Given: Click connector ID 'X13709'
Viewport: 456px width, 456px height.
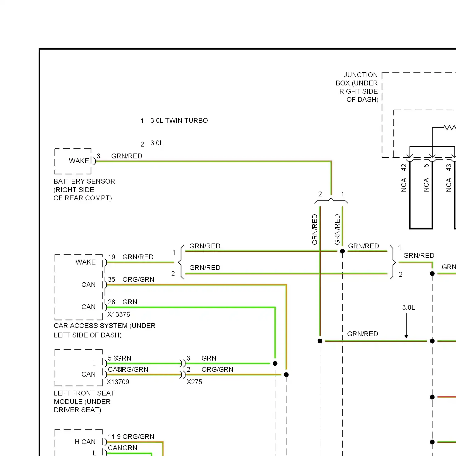Looking at the screenshot, I should pos(118,382).
